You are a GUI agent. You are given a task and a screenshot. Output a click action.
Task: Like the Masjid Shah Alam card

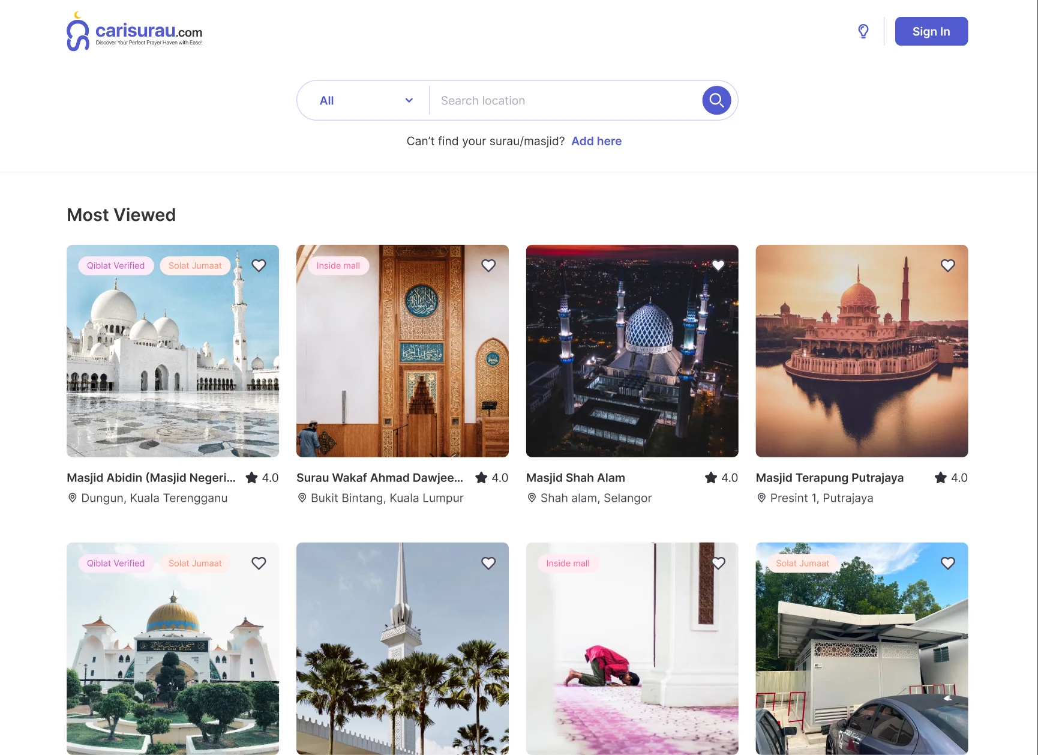point(718,265)
